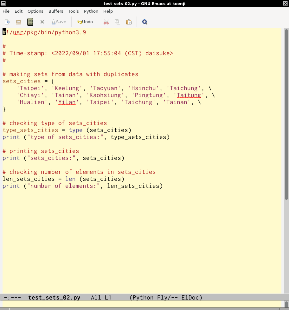
Task: Click the Cut scissors icon
Action: click(x=106, y=22)
